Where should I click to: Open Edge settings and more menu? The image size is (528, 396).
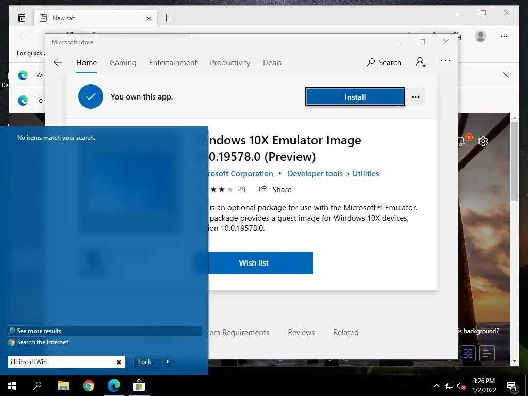pyautogui.click(x=504, y=36)
